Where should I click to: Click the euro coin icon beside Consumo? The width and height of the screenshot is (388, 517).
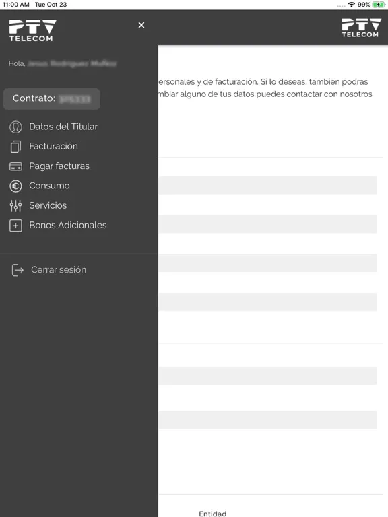tap(15, 186)
